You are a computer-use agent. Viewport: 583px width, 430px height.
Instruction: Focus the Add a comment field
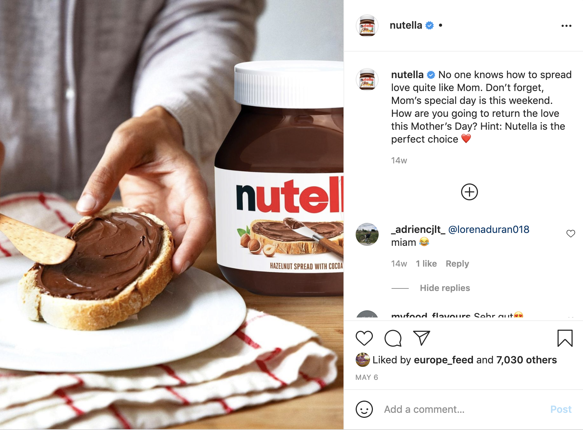click(463, 409)
